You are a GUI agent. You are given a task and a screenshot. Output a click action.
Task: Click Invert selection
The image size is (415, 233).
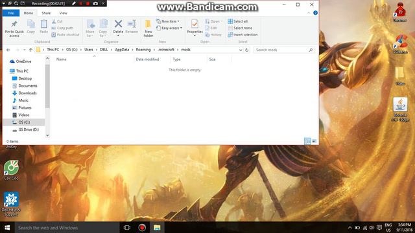243,34
